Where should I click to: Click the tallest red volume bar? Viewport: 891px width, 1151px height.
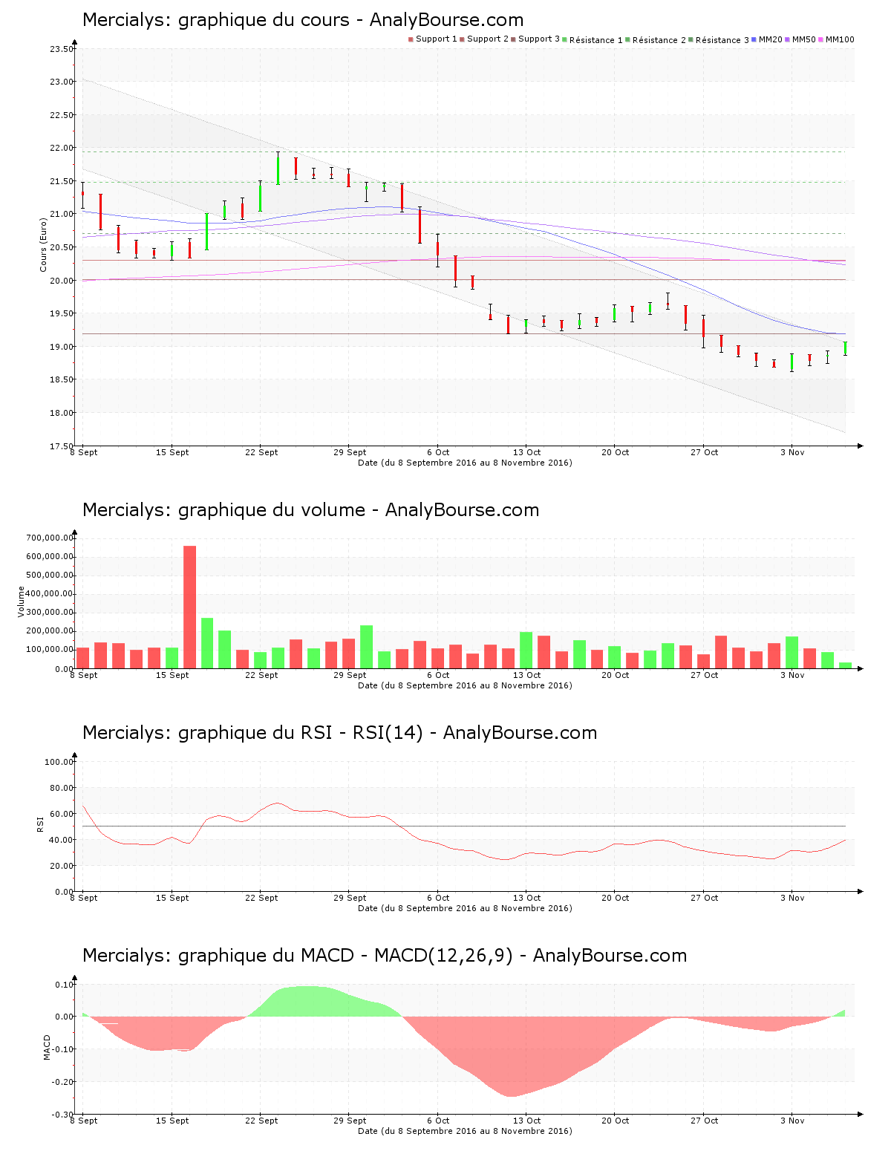click(189, 607)
